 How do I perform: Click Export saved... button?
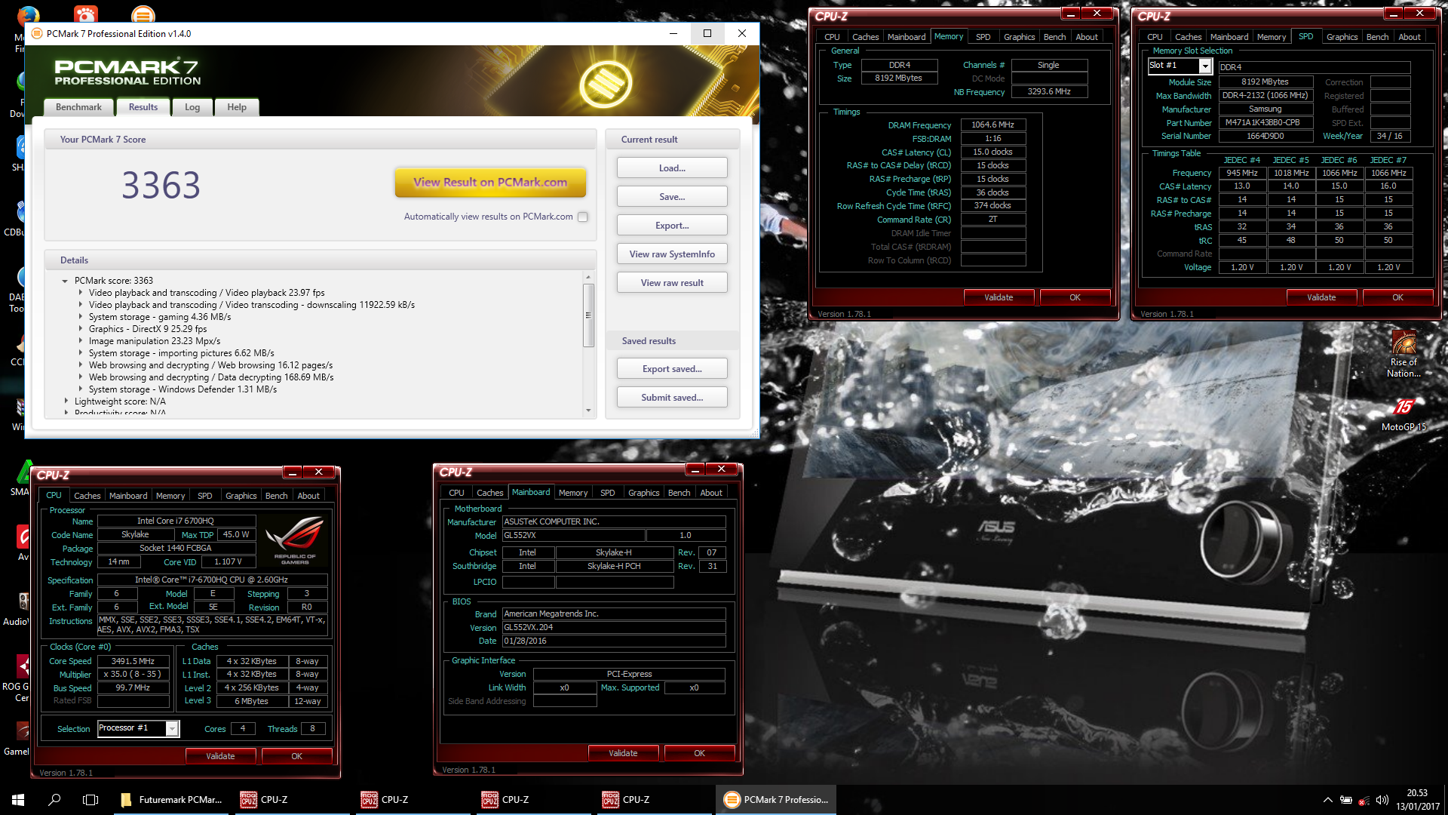click(x=672, y=369)
